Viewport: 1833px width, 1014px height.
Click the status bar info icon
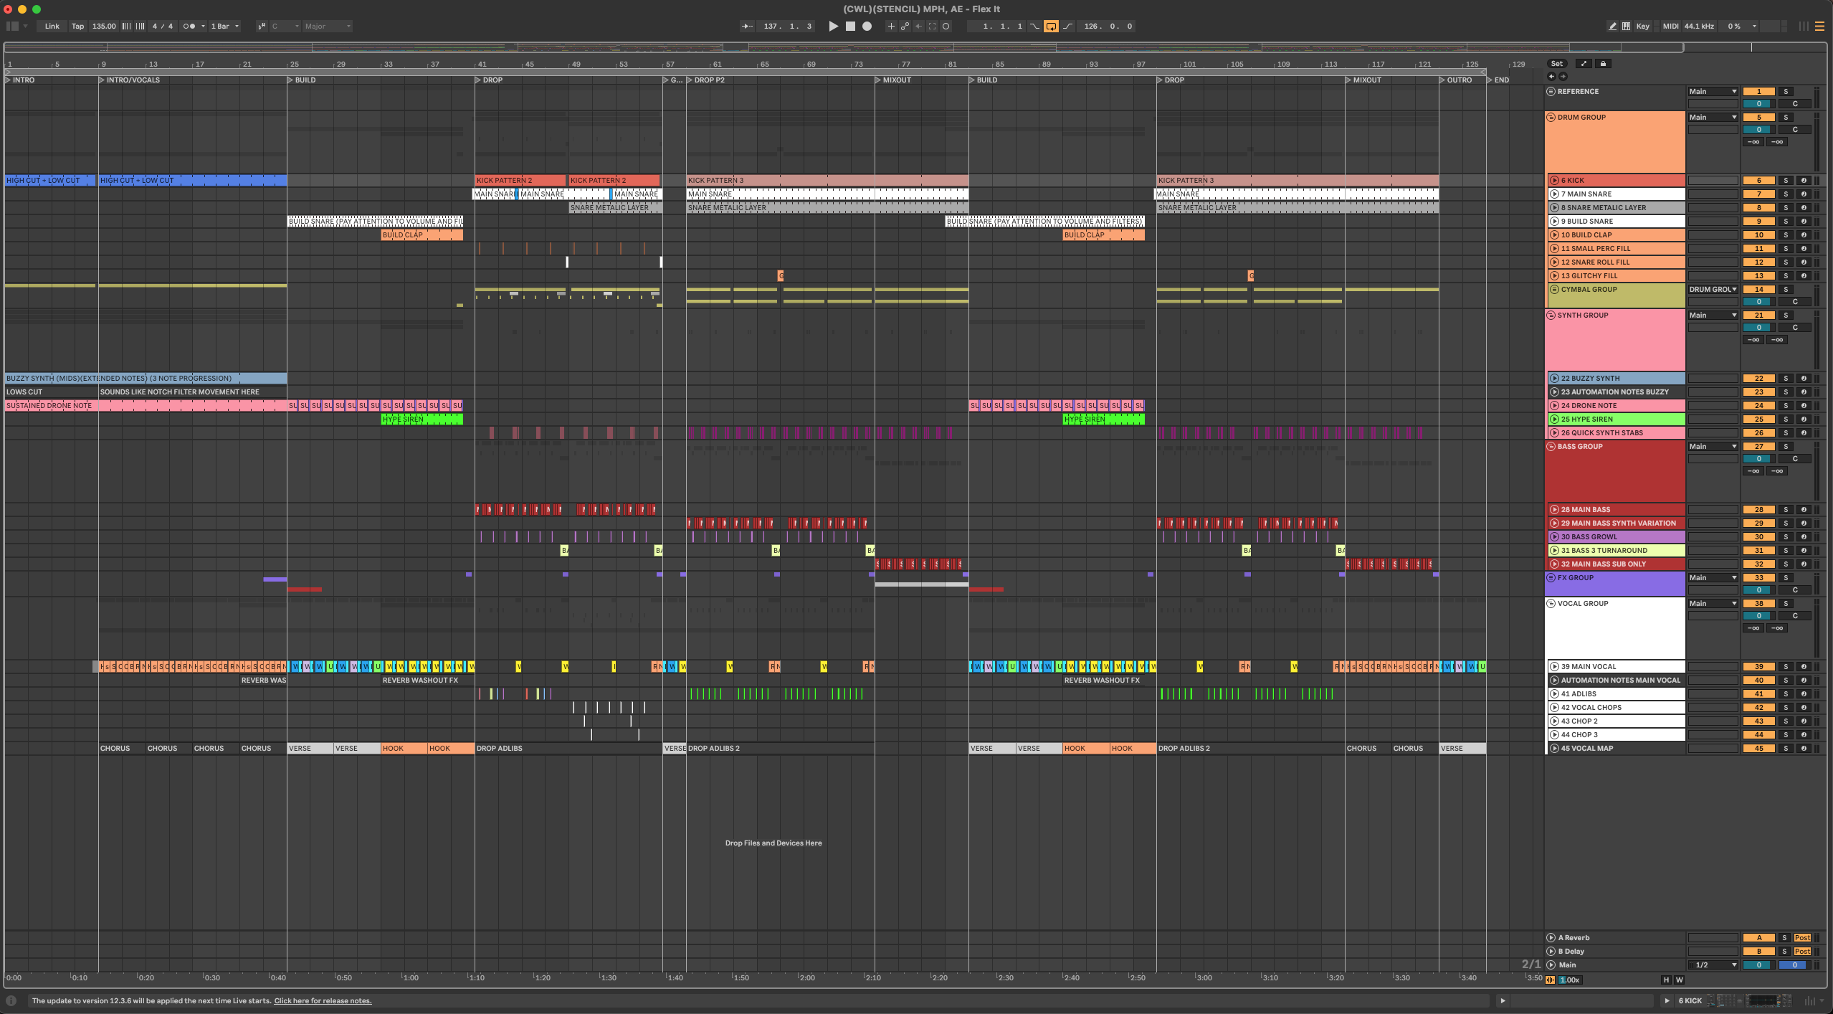[x=11, y=1001]
